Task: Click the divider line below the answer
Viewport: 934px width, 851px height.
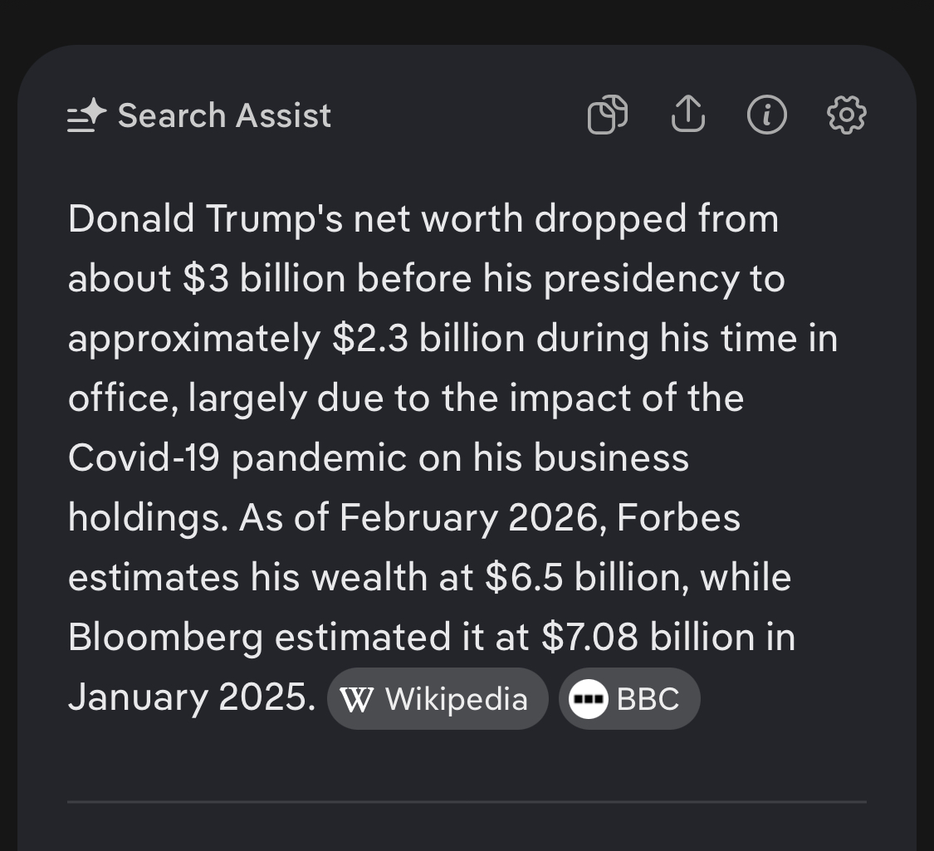Action: (x=467, y=801)
